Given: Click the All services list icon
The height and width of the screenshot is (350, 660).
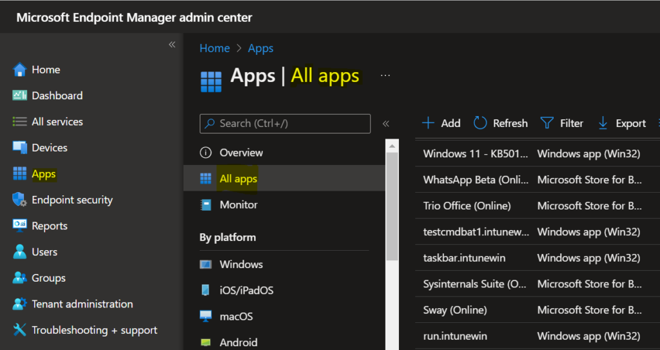Looking at the screenshot, I should [x=19, y=122].
